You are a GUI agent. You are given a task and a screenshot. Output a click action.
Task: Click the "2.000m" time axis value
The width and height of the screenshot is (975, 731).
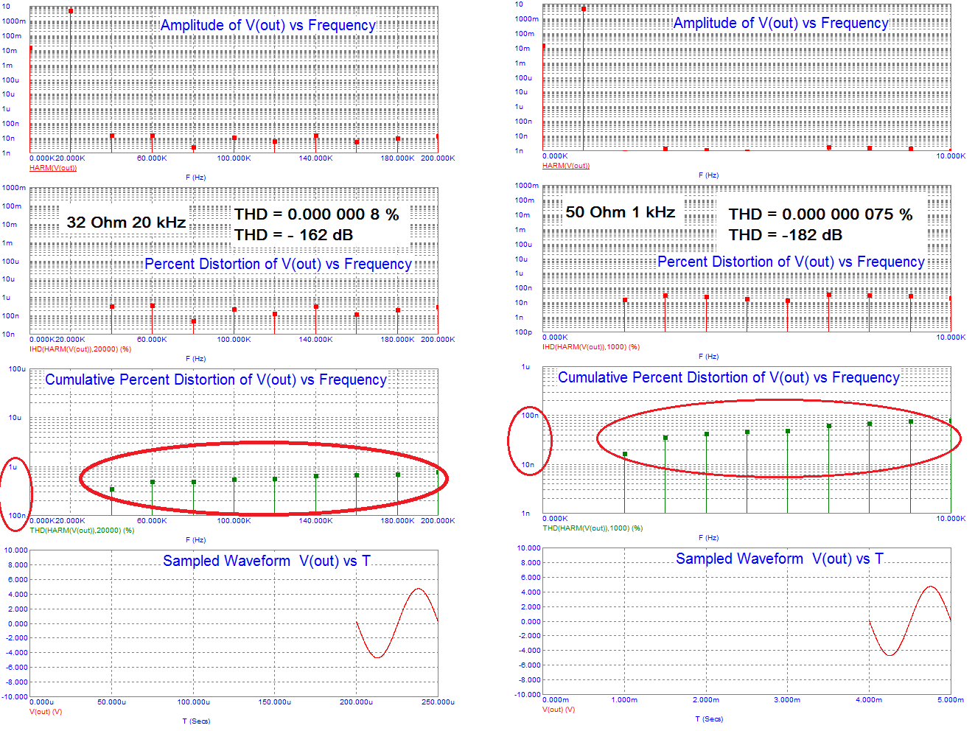(706, 700)
